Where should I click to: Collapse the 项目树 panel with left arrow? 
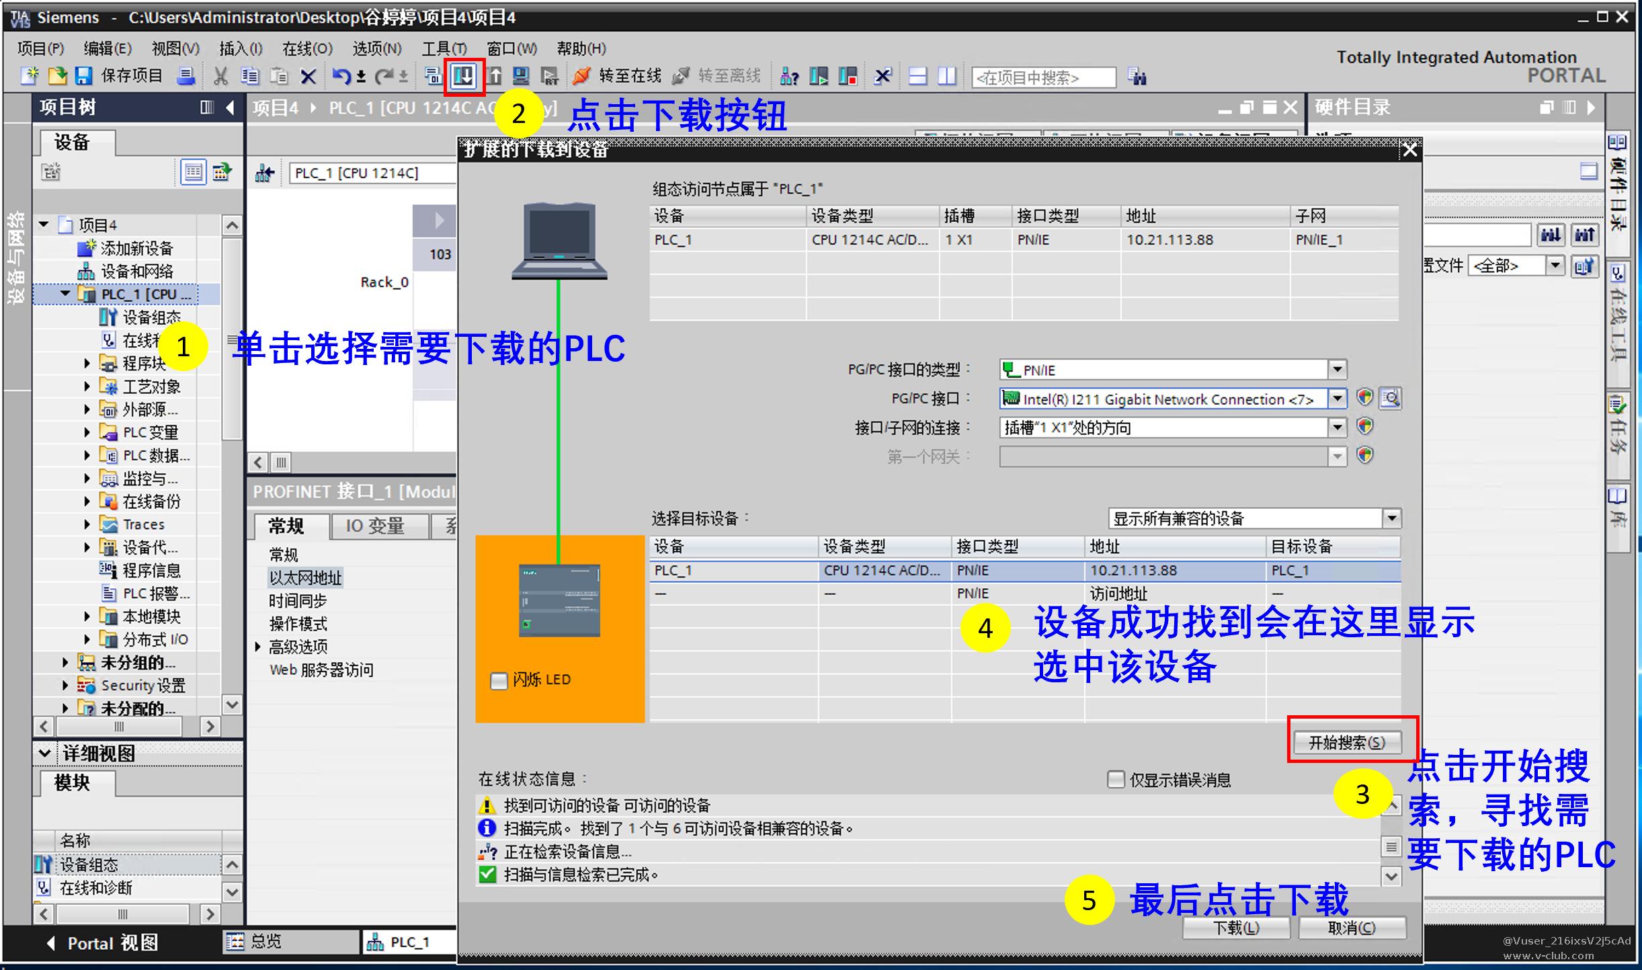[x=230, y=108]
